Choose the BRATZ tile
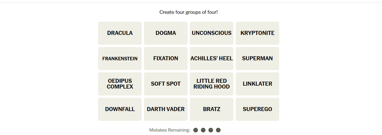This screenshot has height=135, width=382. pyautogui.click(x=212, y=109)
